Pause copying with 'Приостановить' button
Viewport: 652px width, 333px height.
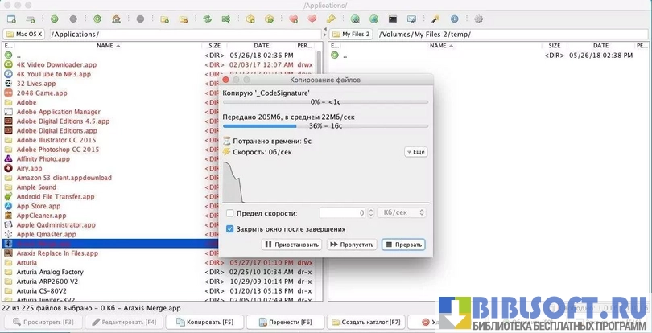tap(291, 245)
